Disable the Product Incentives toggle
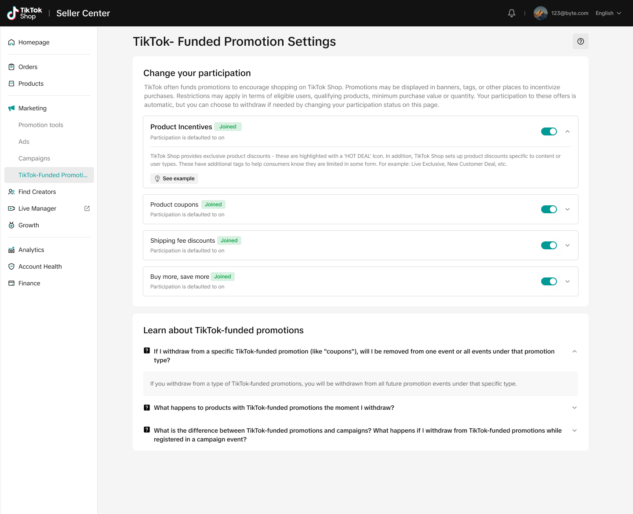The width and height of the screenshot is (633, 514). coord(549,131)
